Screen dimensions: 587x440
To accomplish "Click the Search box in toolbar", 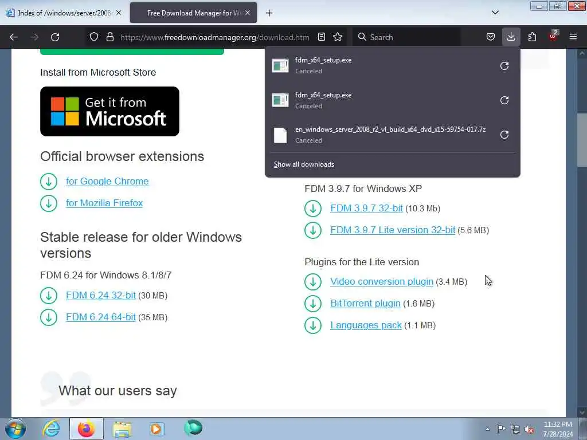I will (x=406, y=37).
